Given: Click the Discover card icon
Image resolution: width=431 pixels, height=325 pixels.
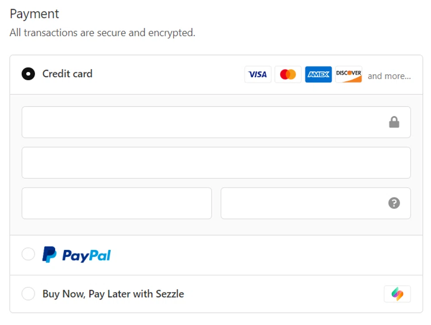Looking at the screenshot, I should 348,74.
